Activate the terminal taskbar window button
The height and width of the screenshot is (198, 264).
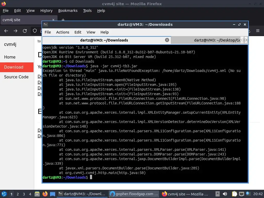click(x=82, y=194)
